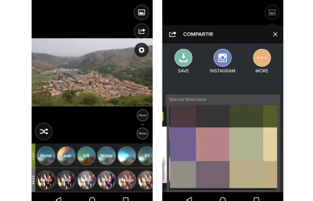Tap the orange More options icon
The image size is (313, 201).
tap(262, 58)
